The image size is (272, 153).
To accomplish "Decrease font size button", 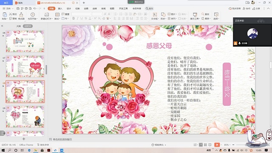I will click(109, 14).
